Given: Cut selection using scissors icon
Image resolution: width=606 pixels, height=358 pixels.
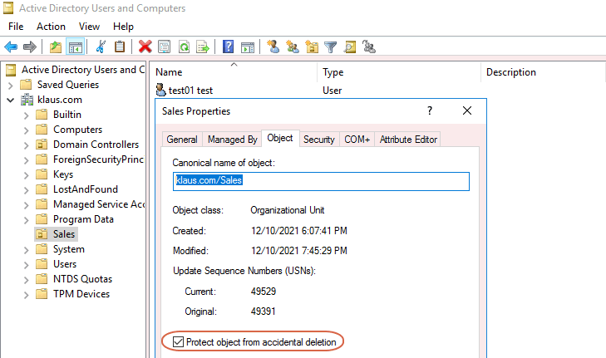Looking at the screenshot, I should [101, 47].
